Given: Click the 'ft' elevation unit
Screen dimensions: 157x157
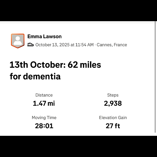Looking at the screenshot, I should coord(117,126).
